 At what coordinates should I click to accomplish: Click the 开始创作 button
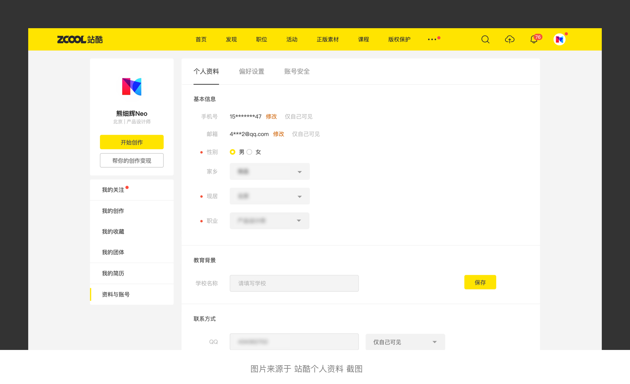coord(132,142)
